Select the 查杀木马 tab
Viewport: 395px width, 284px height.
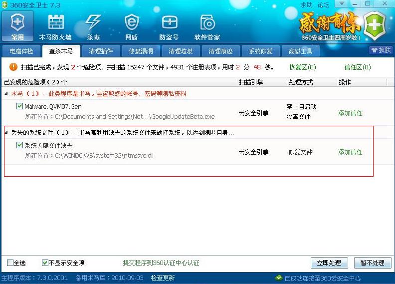point(61,51)
